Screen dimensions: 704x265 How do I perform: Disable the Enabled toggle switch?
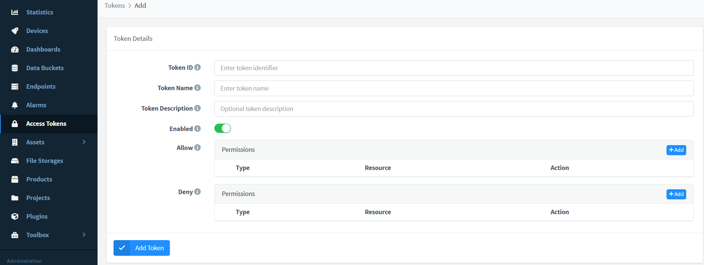[x=223, y=128]
